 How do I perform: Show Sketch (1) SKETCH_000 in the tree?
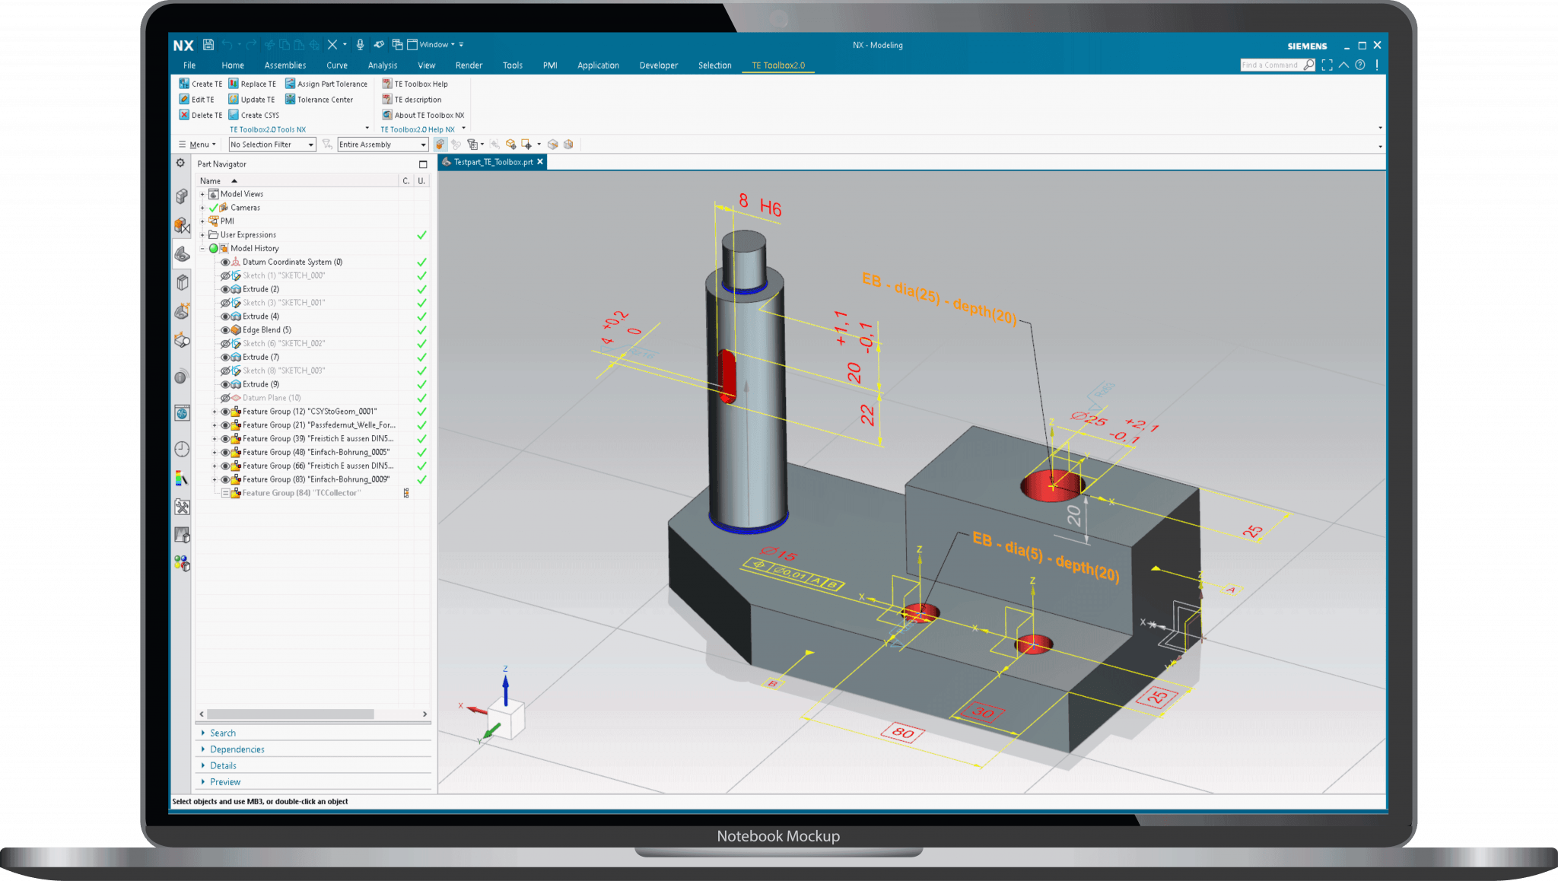(224, 275)
